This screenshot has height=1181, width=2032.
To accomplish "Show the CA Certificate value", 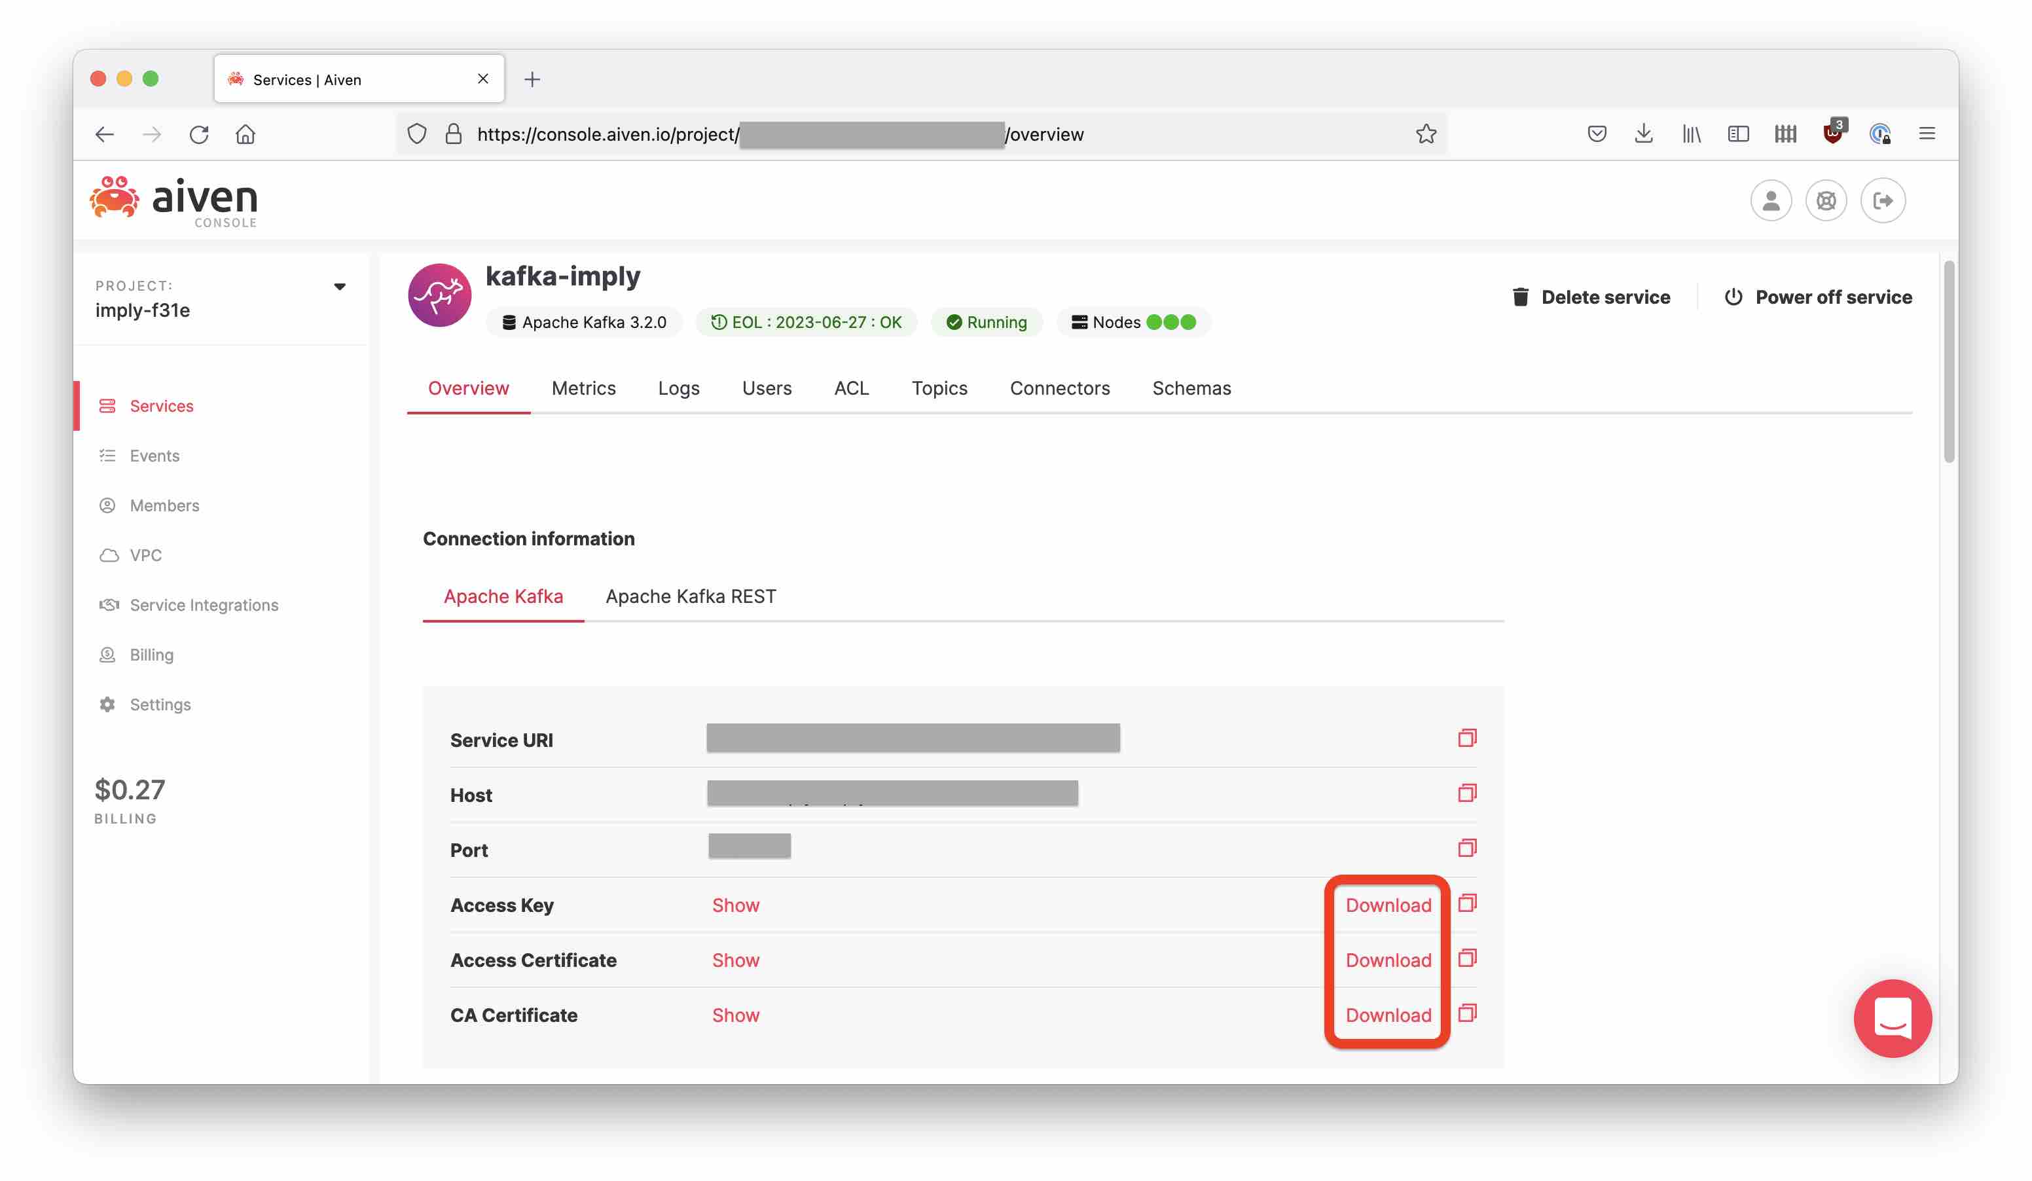I will click(735, 1013).
